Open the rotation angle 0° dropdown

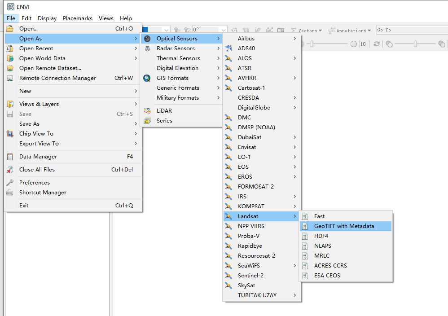224,30
